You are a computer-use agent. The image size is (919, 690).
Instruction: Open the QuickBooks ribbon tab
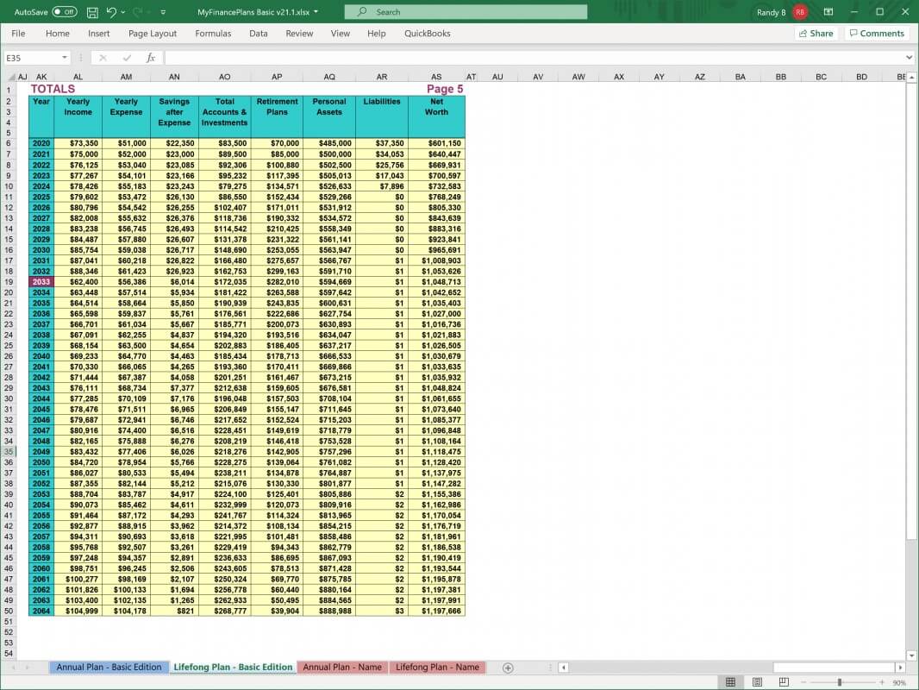(427, 34)
